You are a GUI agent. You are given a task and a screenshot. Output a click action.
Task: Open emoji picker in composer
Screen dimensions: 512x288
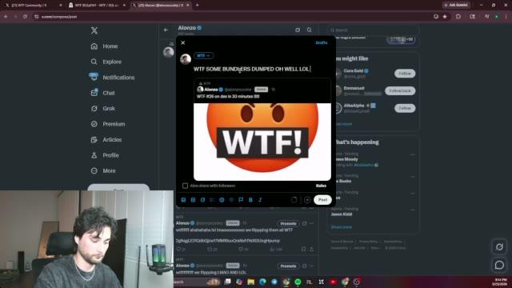[222, 200]
